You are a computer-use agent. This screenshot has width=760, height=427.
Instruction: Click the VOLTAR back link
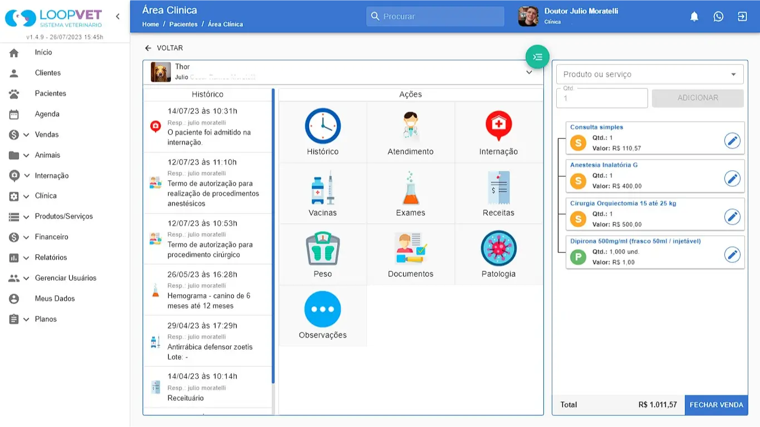coord(164,48)
